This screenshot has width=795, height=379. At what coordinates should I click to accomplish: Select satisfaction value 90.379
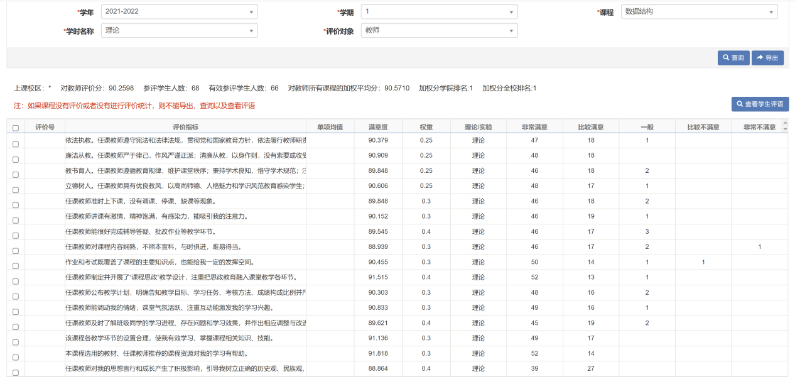(378, 140)
